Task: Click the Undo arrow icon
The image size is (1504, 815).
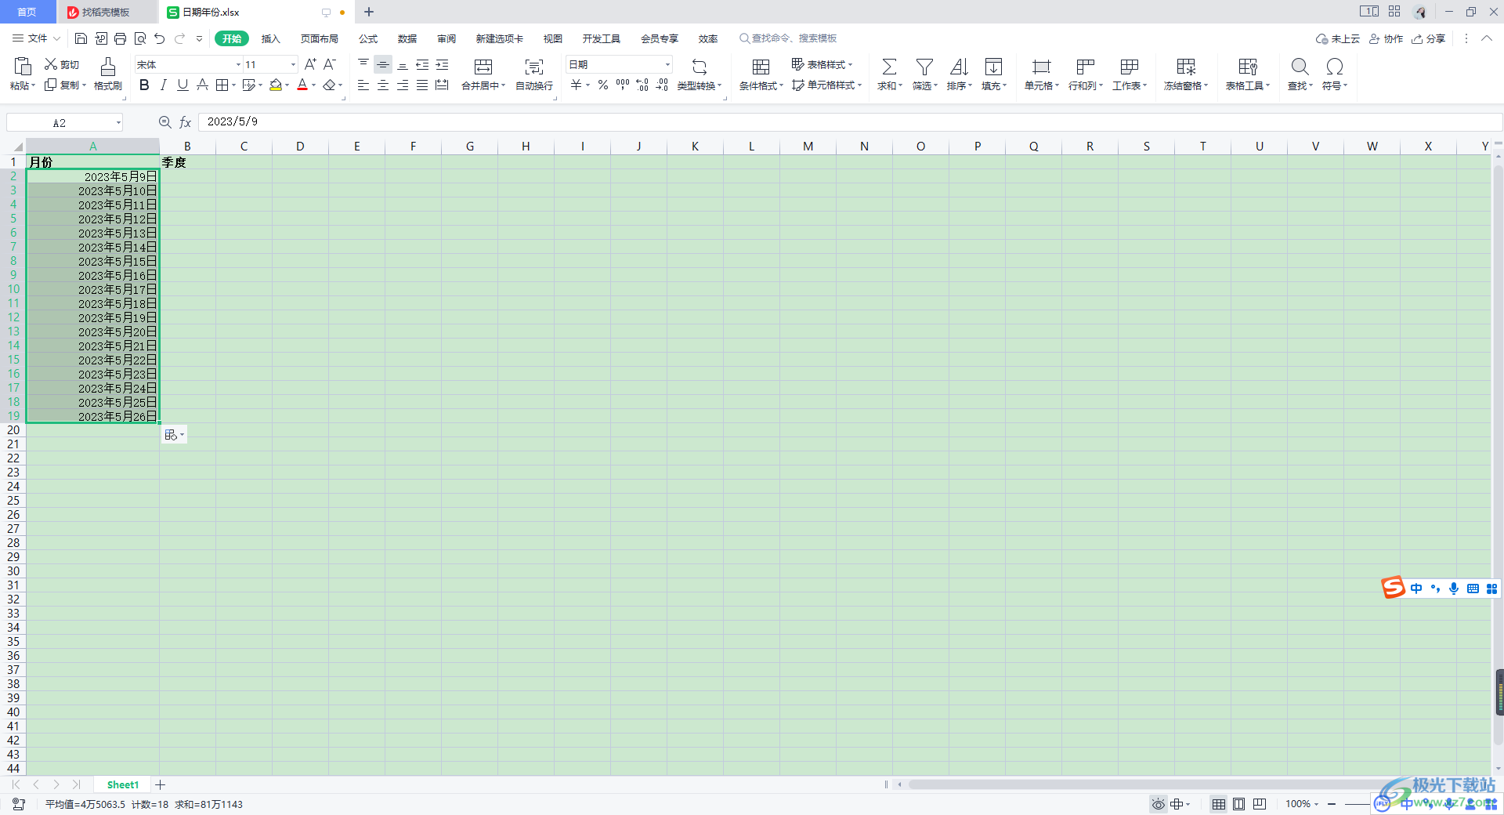Action: (x=160, y=38)
